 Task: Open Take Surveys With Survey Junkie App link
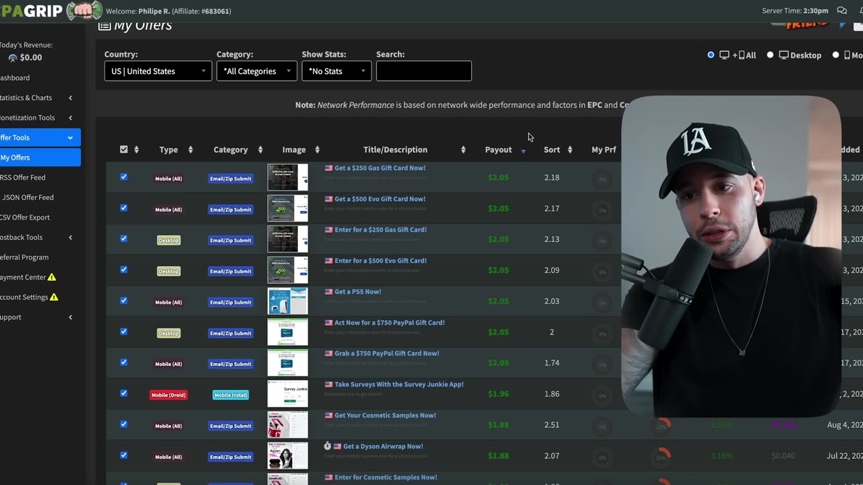399,385
